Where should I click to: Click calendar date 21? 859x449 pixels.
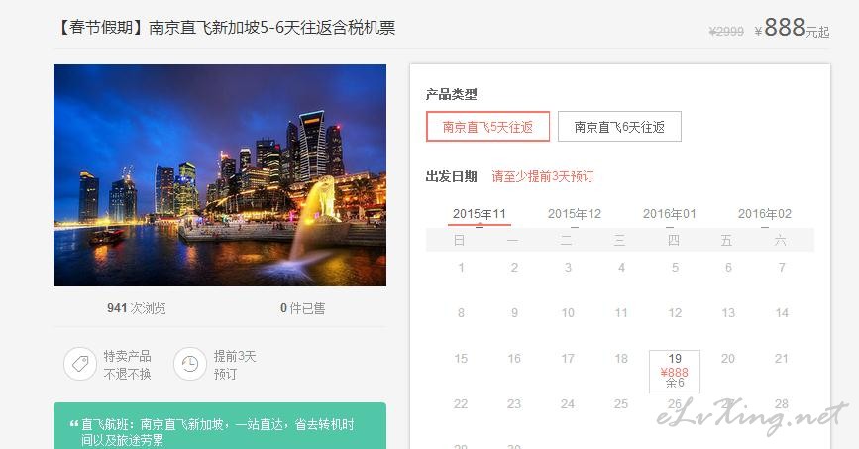[x=782, y=358]
